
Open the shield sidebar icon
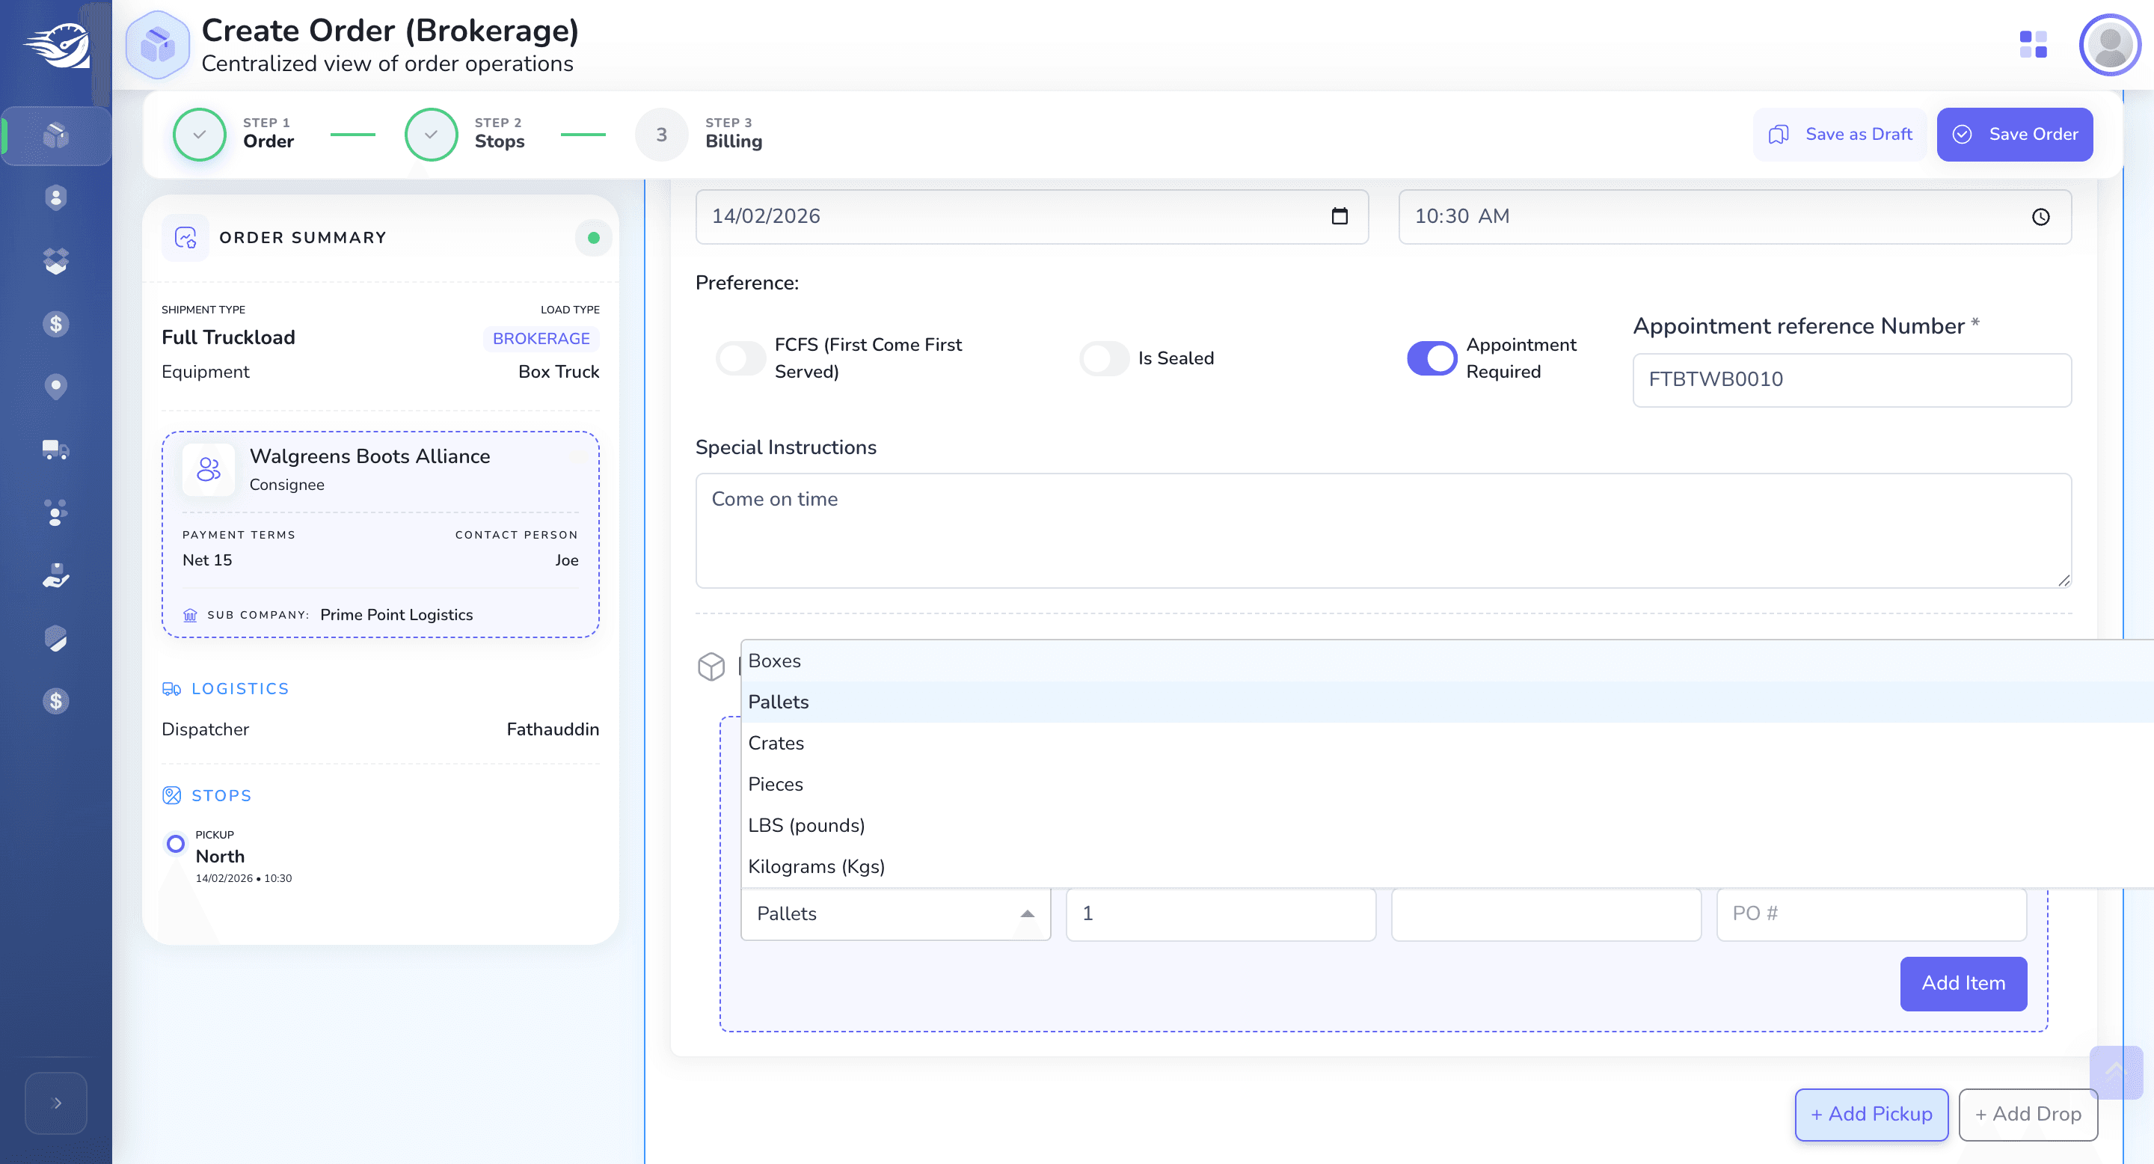click(x=56, y=639)
